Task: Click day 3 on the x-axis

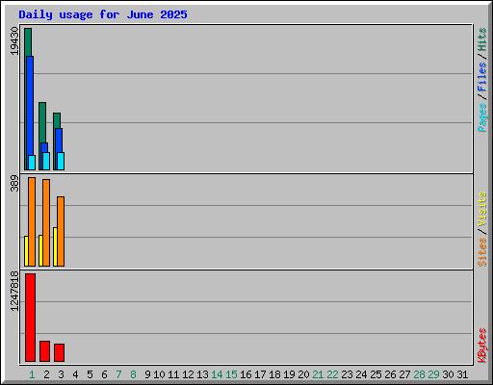Action: 61,374
